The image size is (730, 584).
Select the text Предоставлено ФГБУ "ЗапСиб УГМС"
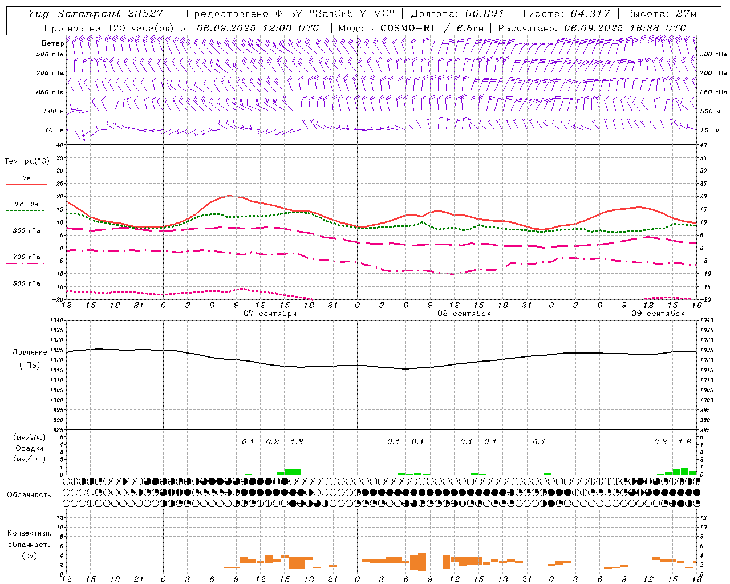[x=291, y=14]
